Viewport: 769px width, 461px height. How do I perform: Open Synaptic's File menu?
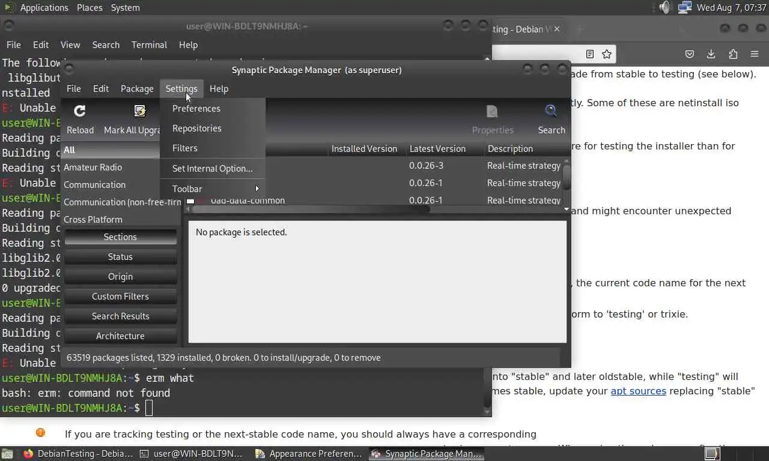(73, 88)
